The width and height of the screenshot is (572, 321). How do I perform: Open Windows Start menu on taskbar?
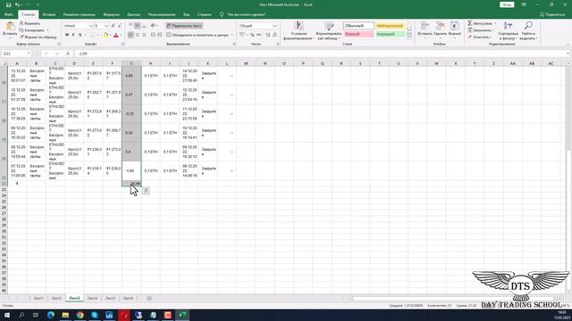point(7,315)
